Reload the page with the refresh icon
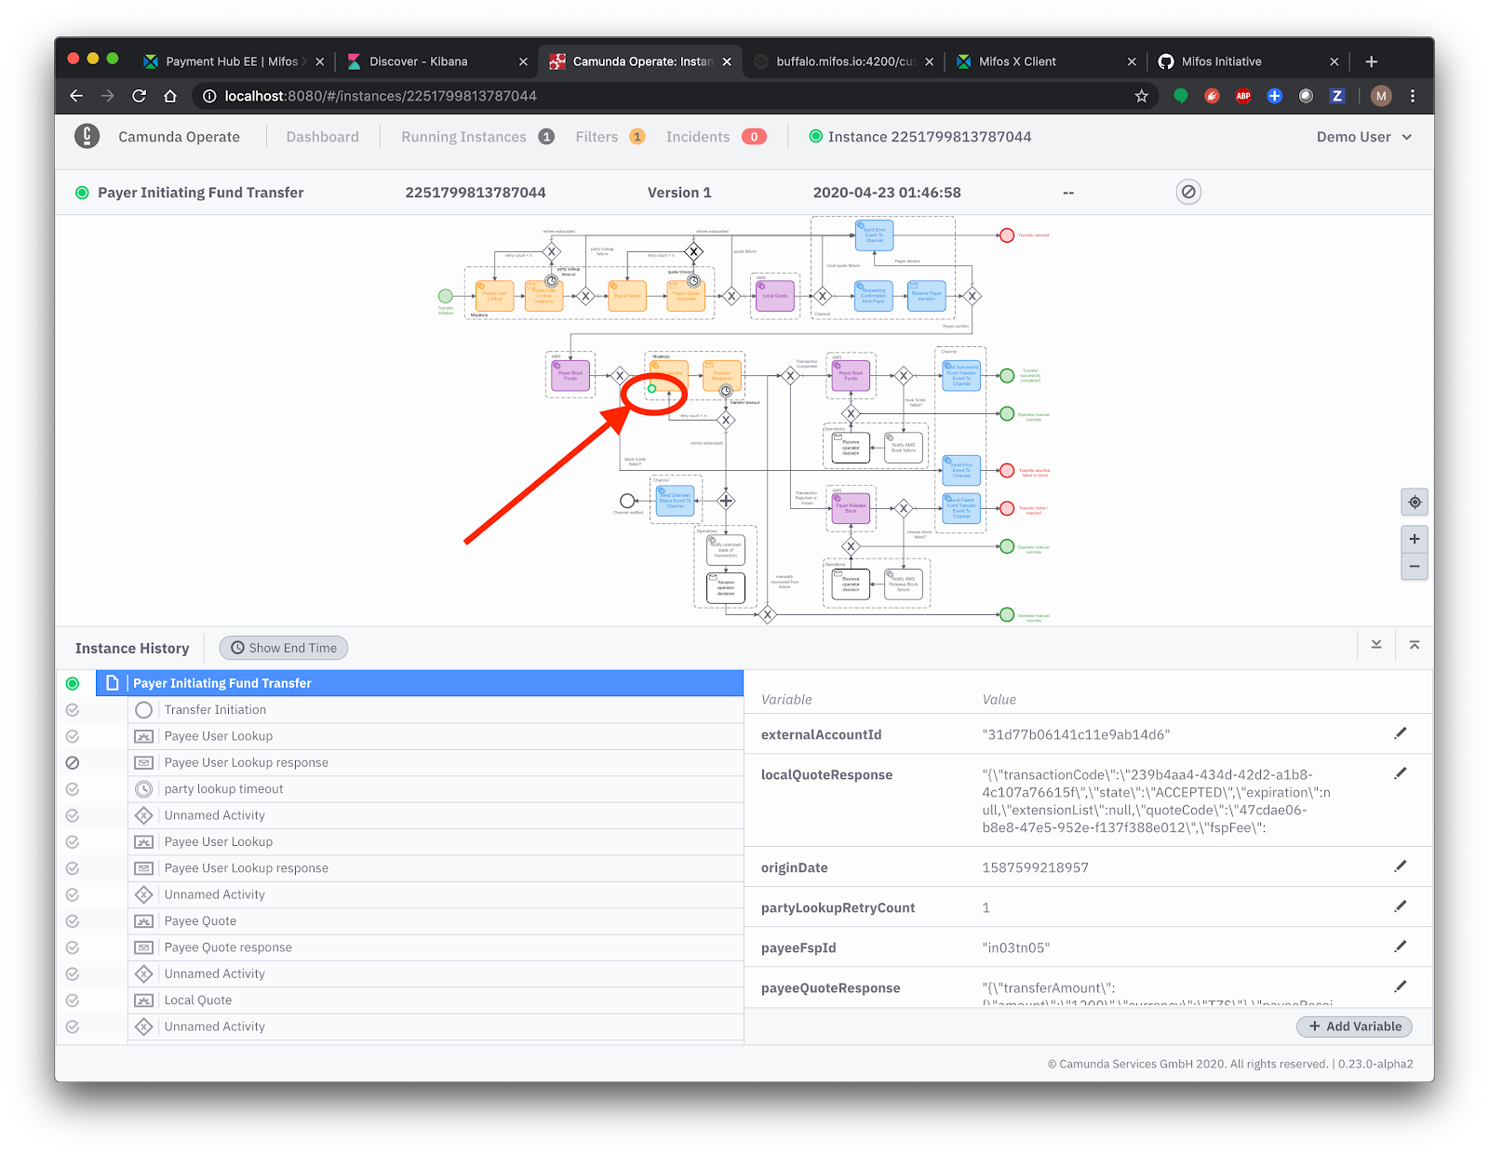Screen dimensions: 1489x1154 pyautogui.click(x=140, y=96)
